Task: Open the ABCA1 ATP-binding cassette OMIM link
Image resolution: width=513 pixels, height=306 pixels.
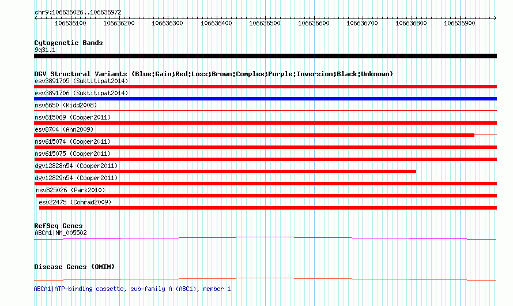Action: [x=132, y=289]
